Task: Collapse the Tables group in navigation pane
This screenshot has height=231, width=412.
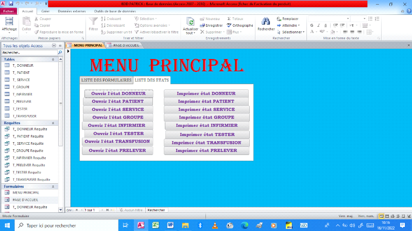Action: pyautogui.click(x=60, y=59)
